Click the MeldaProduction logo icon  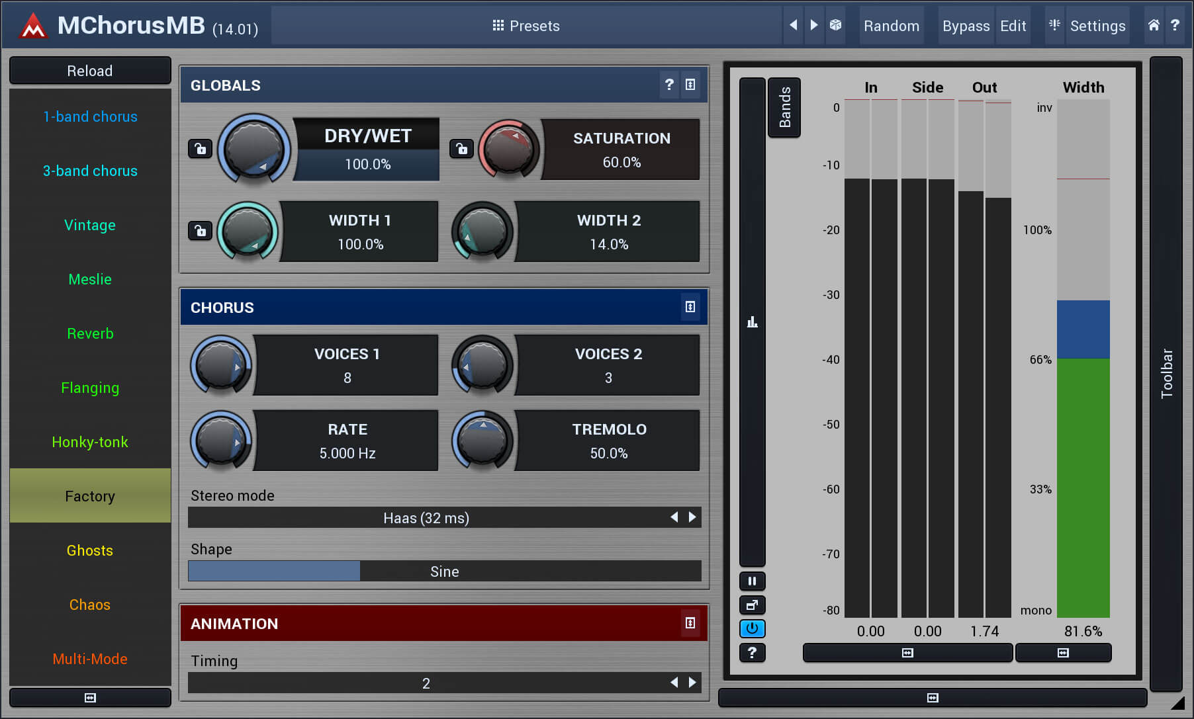click(32, 26)
